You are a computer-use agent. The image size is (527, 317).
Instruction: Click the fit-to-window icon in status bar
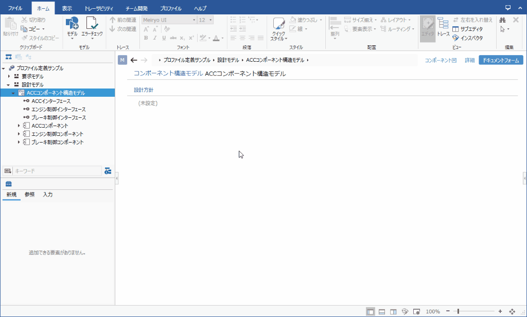click(x=512, y=311)
